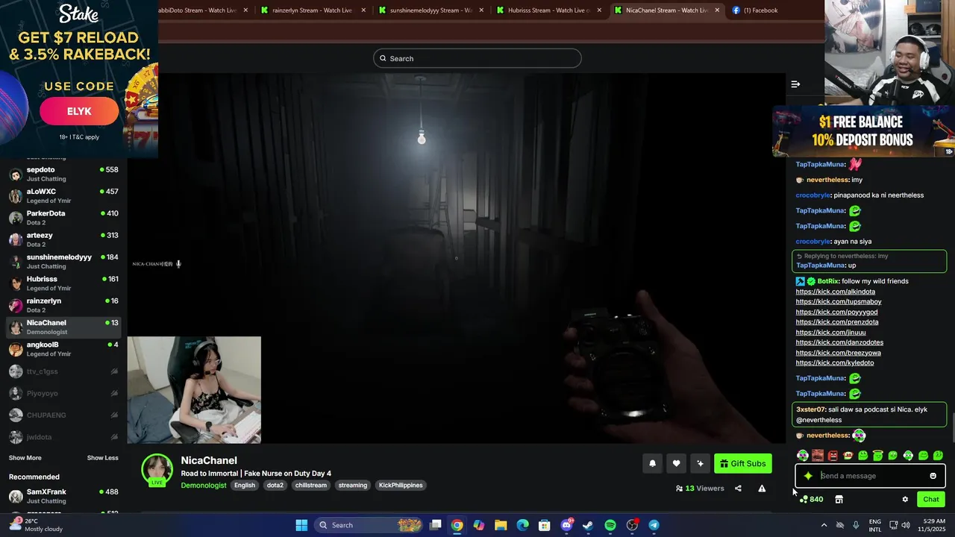Switch to Hubrisss Stream browser tab
The height and width of the screenshot is (537, 955).
tap(548, 10)
